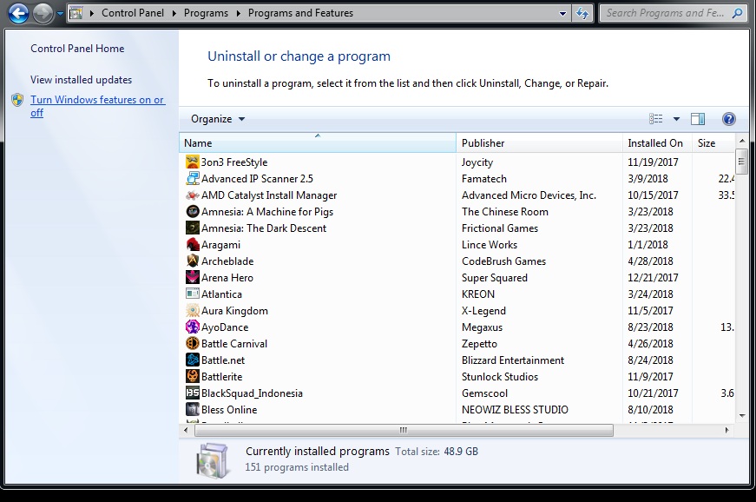The width and height of the screenshot is (756, 502).
Task: Click the Back navigation arrow button
Action: [x=19, y=13]
